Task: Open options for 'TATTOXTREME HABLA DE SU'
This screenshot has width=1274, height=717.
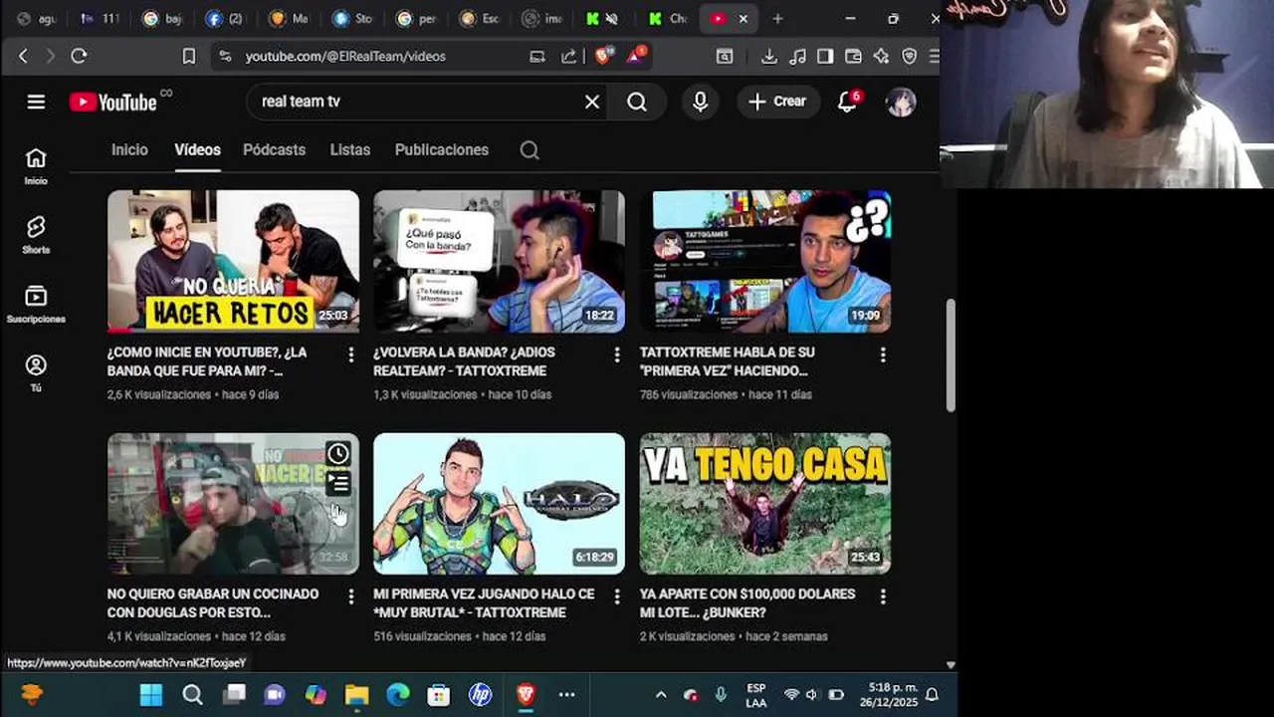Action: point(883,355)
